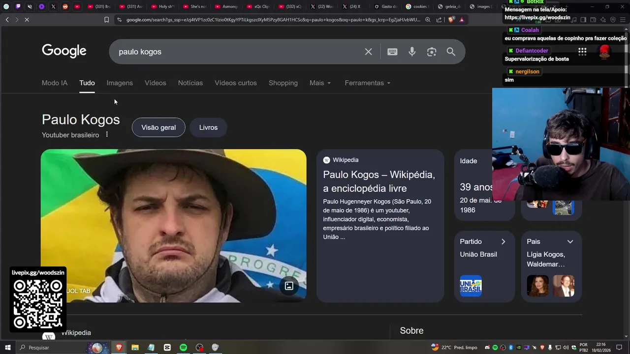Open File Explorer from taskbar
630x354 pixels.
[135, 348]
